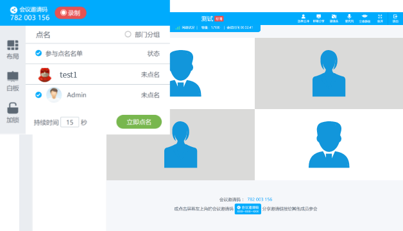Viewport: 403px width, 231px height.
Task: Open the 布局 layout panel
Action: coord(13,50)
